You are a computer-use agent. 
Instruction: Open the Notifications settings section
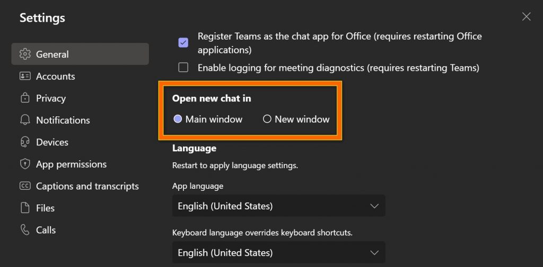(x=63, y=120)
